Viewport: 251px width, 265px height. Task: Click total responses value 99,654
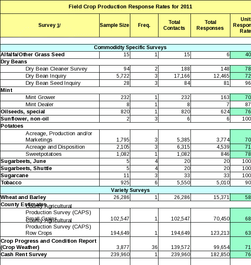click(222, 247)
